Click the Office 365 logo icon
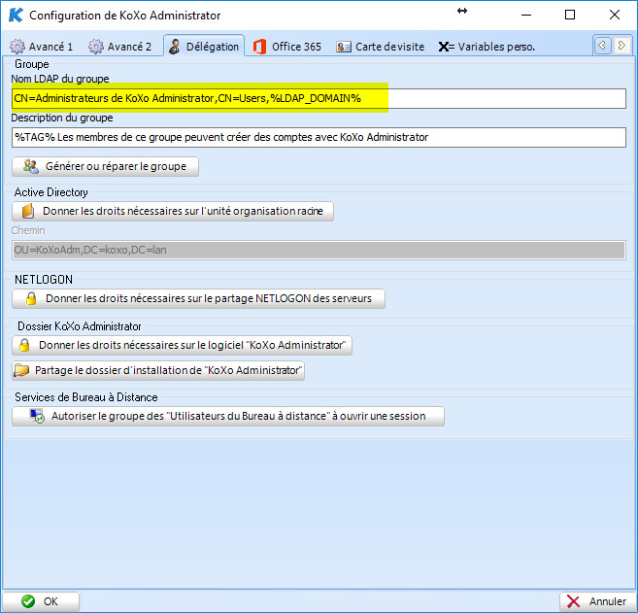This screenshot has width=638, height=613. point(259,47)
